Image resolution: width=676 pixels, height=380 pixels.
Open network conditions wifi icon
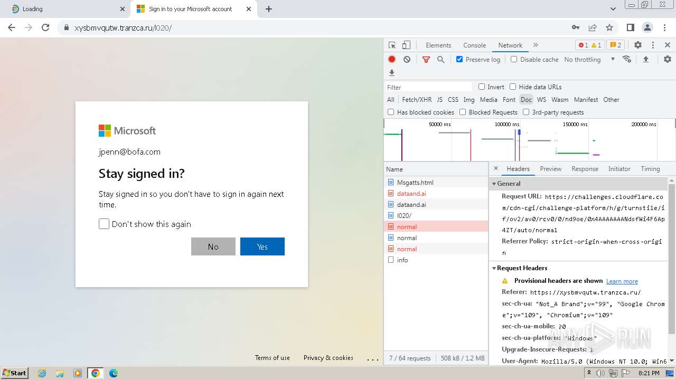(x=627, y=59)
